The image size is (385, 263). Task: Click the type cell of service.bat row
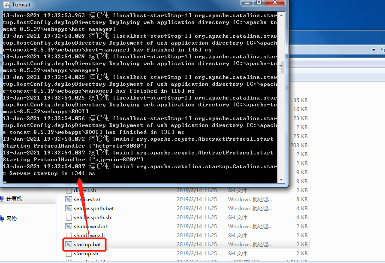point(250,200)
